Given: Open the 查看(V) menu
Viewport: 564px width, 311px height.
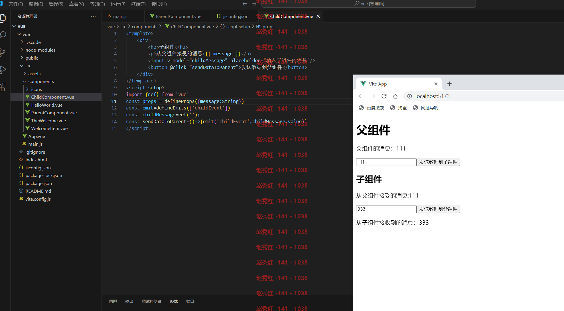Looking at the screenshot, I should point(76,4).
